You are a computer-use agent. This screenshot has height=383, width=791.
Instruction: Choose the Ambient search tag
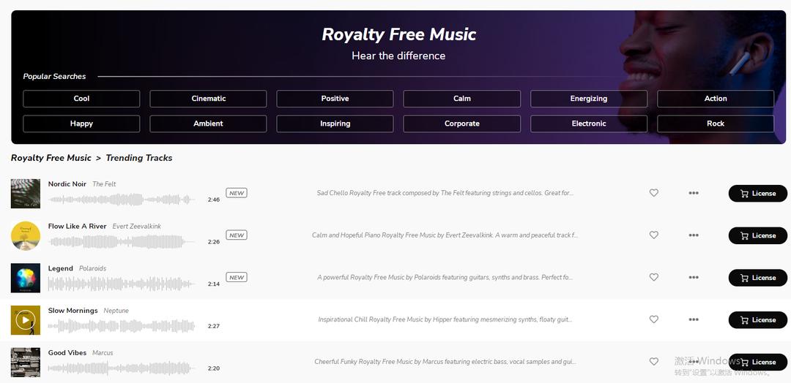point(208,124)
